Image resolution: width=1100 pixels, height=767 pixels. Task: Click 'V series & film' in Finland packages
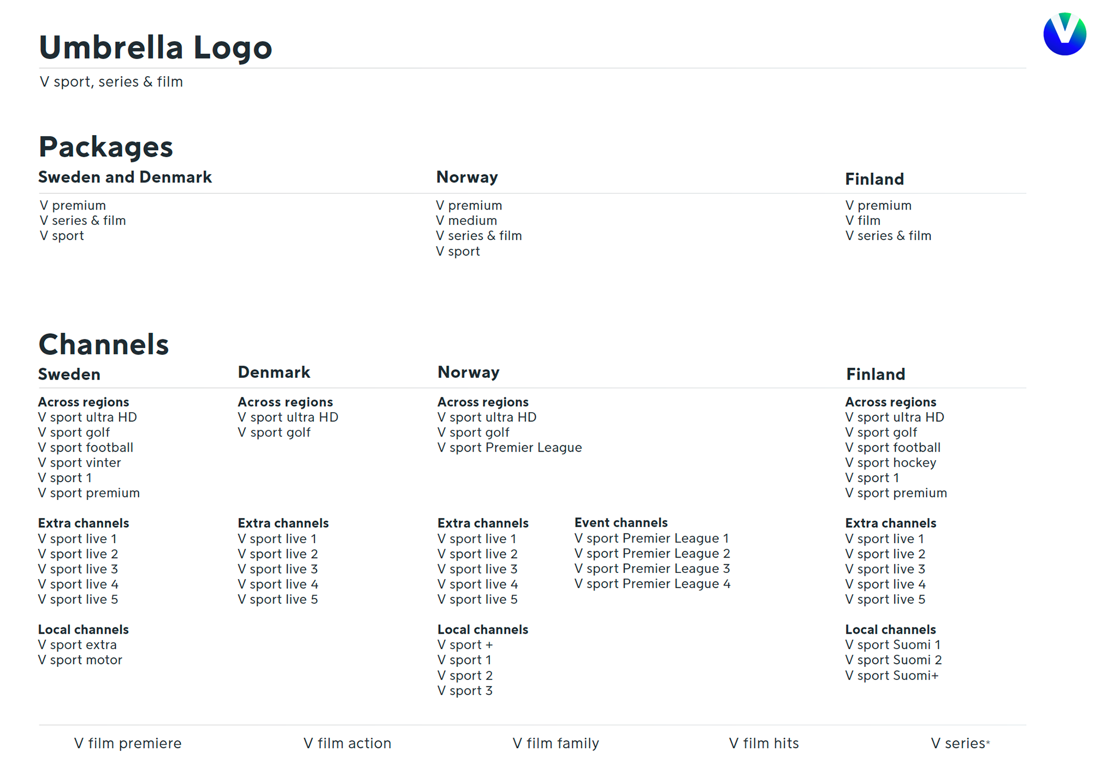click(x=888, y=236)
